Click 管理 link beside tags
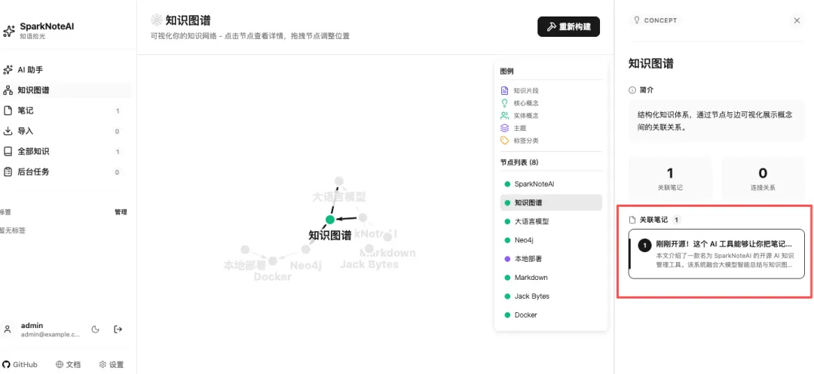The image size is (814, 374). (x=121, y=212)
